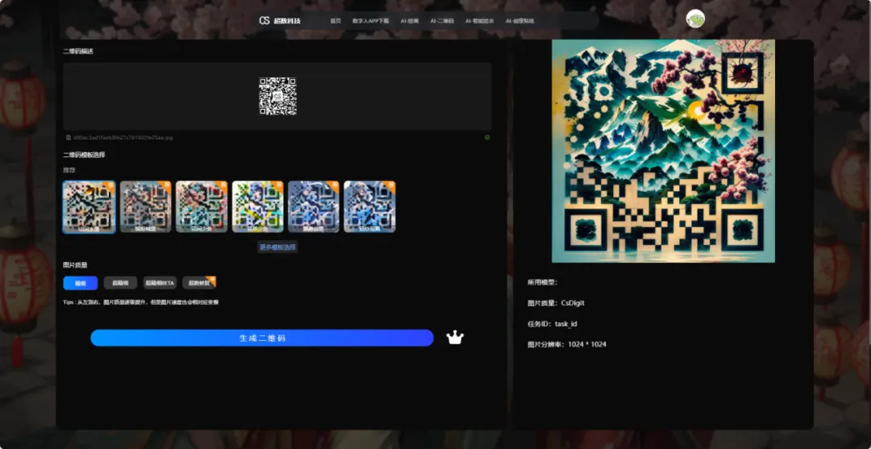Click the uploaded jpg filename text
This screenshot has height=449, width=871.
tap(123, 137)
